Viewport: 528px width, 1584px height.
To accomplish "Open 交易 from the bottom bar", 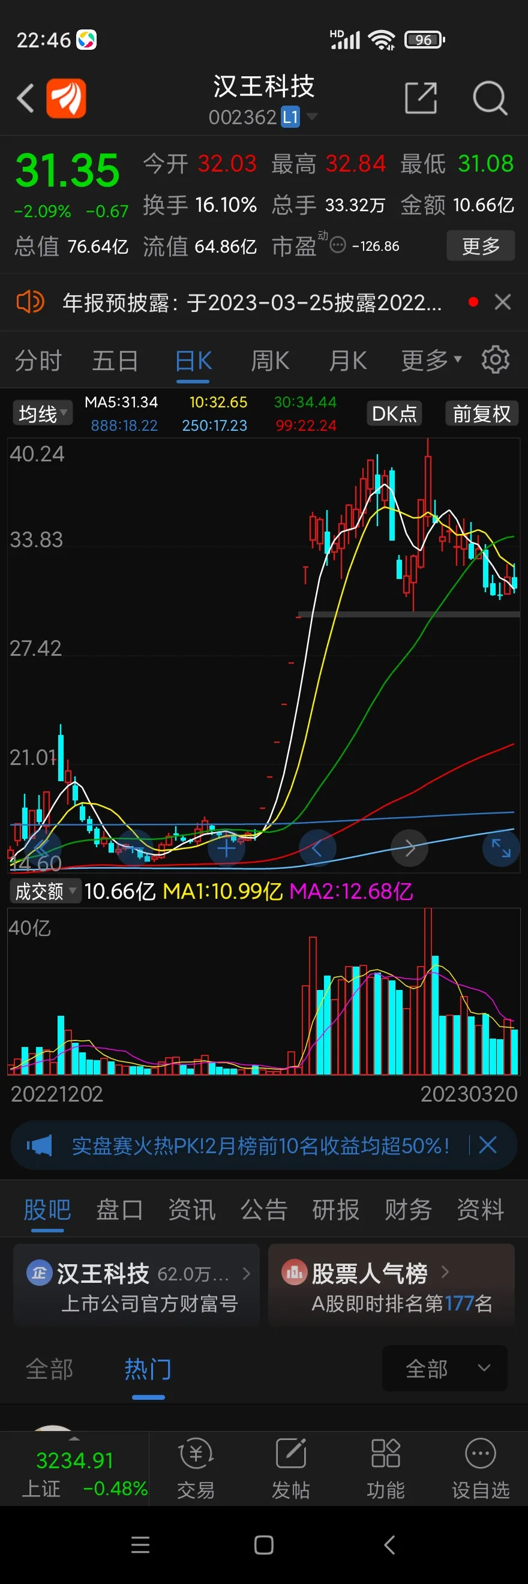I will pos(196,1469).
